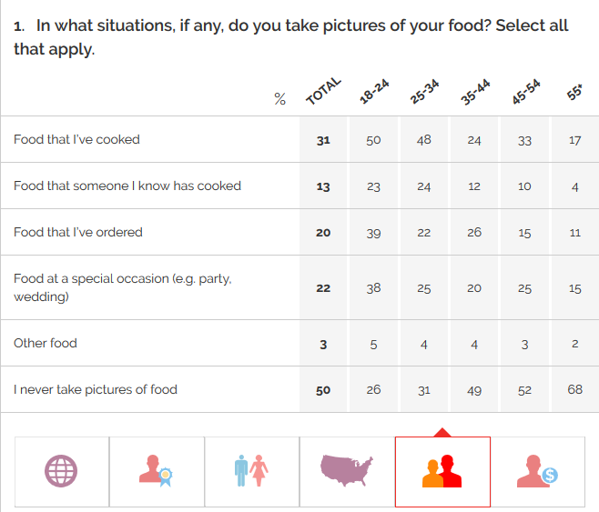Open the person with dollar income breakdown
The image size is (599, 512).
pos(537,471)
